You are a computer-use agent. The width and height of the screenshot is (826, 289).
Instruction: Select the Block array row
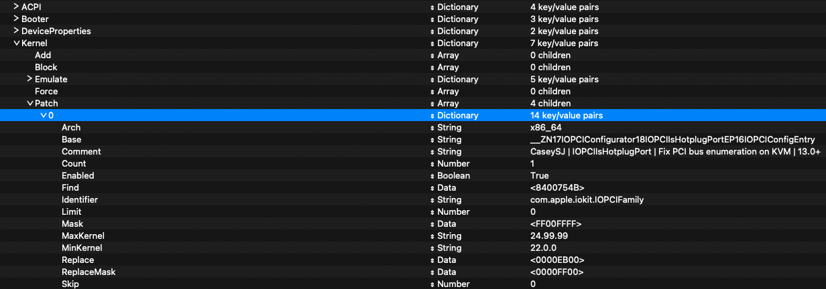413,67
